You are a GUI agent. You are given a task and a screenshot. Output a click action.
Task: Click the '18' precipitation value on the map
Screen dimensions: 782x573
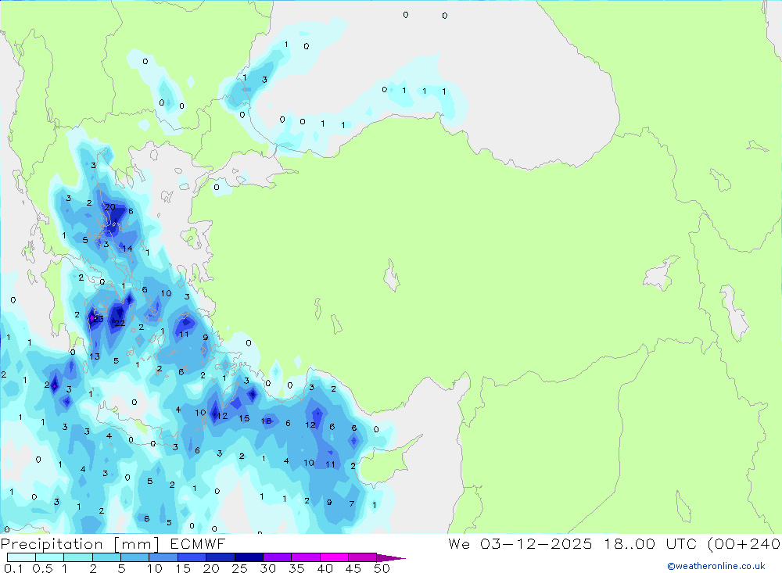pos(267,421)
